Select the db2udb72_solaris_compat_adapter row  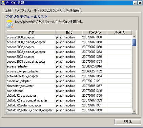pos(69,110)
